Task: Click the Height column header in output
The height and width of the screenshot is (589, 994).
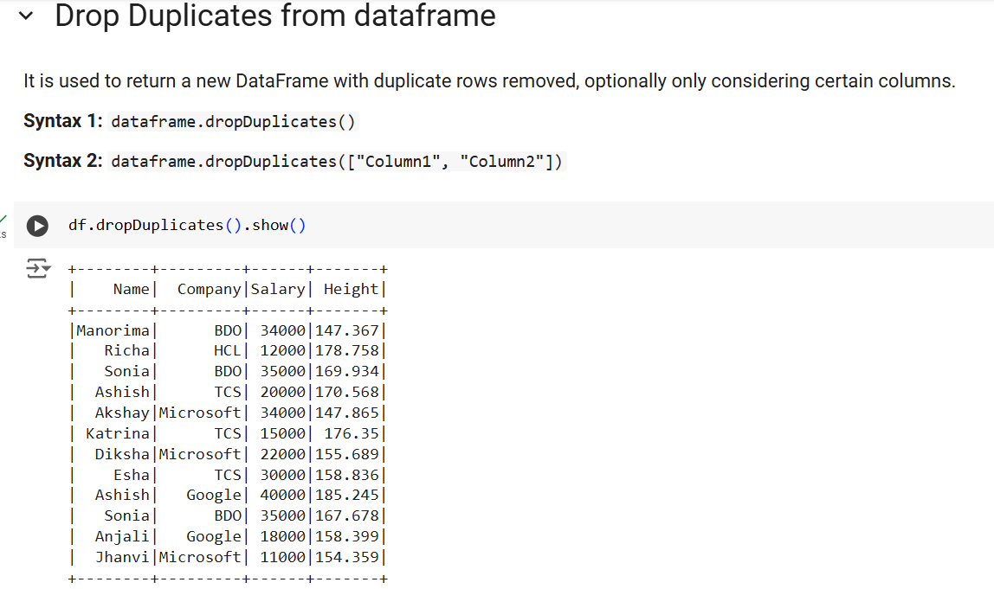Action: [x=350, y=288]
